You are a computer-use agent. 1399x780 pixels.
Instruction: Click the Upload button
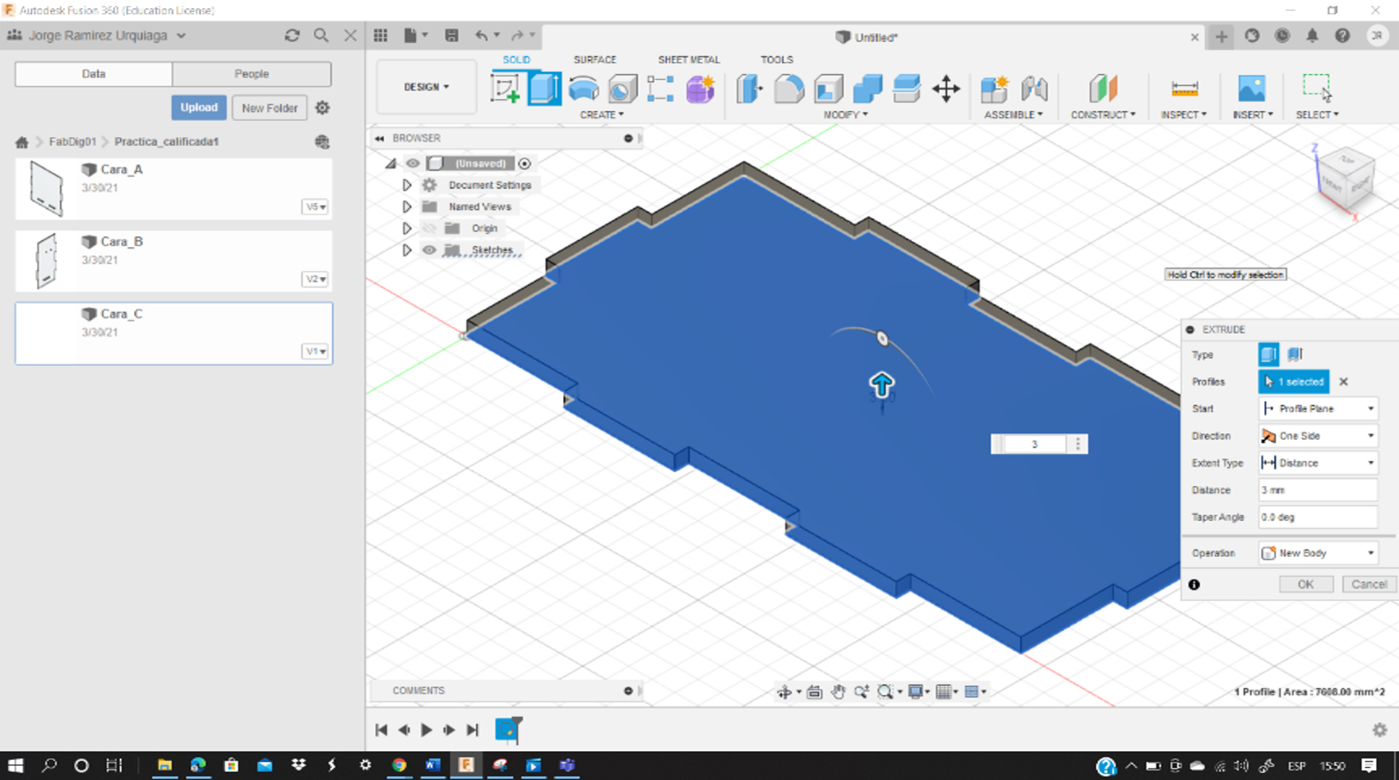(199, 107)
